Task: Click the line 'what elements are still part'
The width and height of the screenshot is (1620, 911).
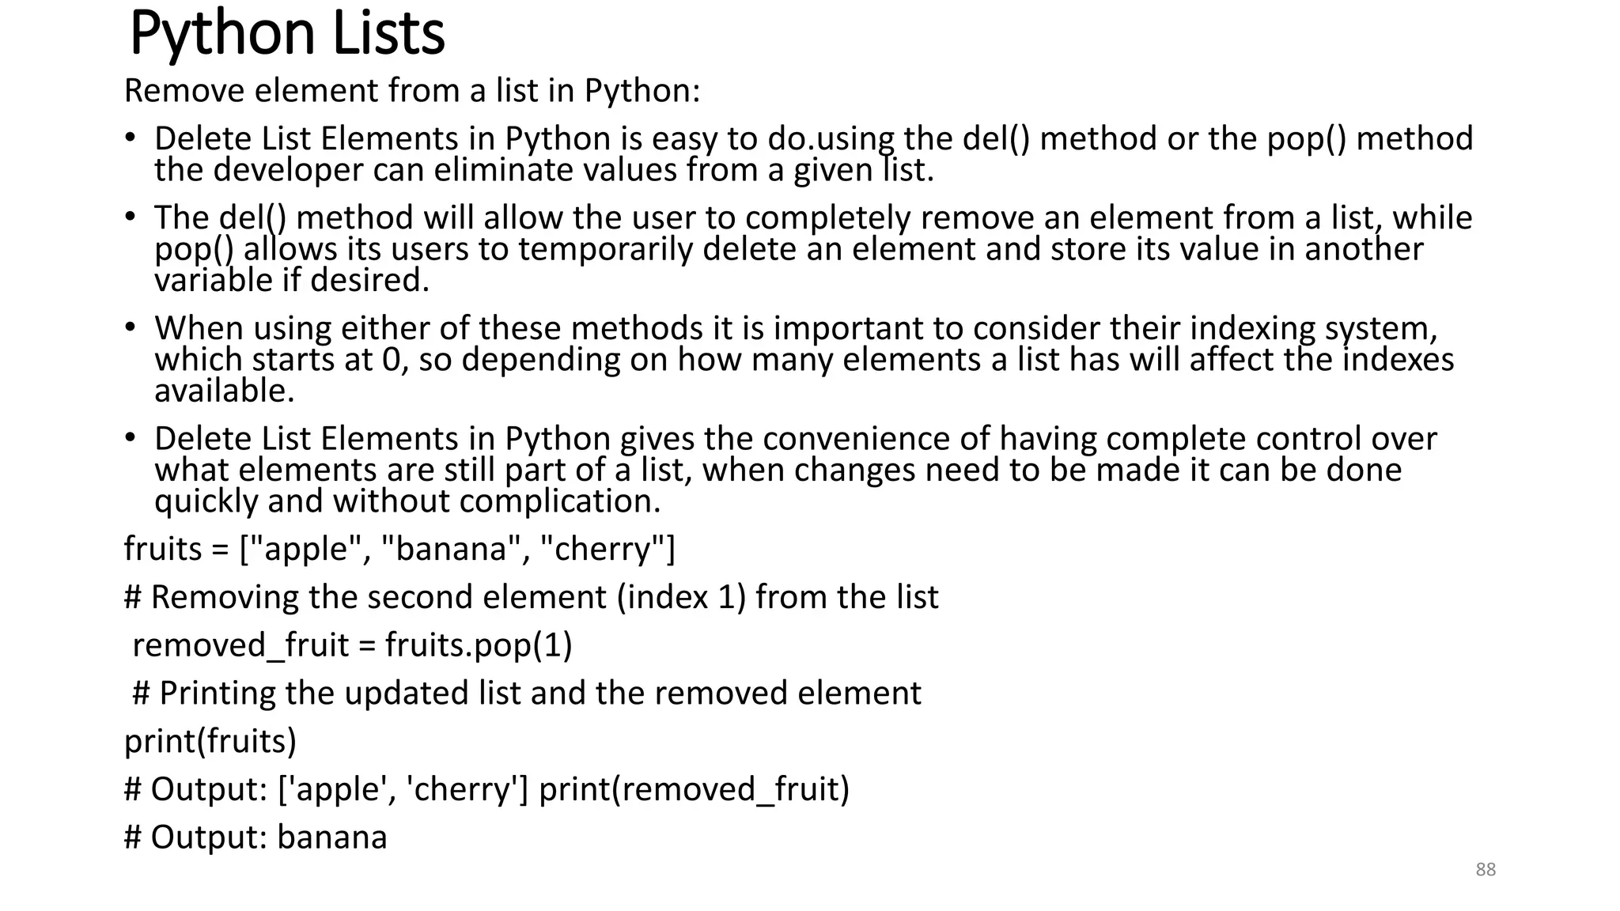Action: coord(778,470)
